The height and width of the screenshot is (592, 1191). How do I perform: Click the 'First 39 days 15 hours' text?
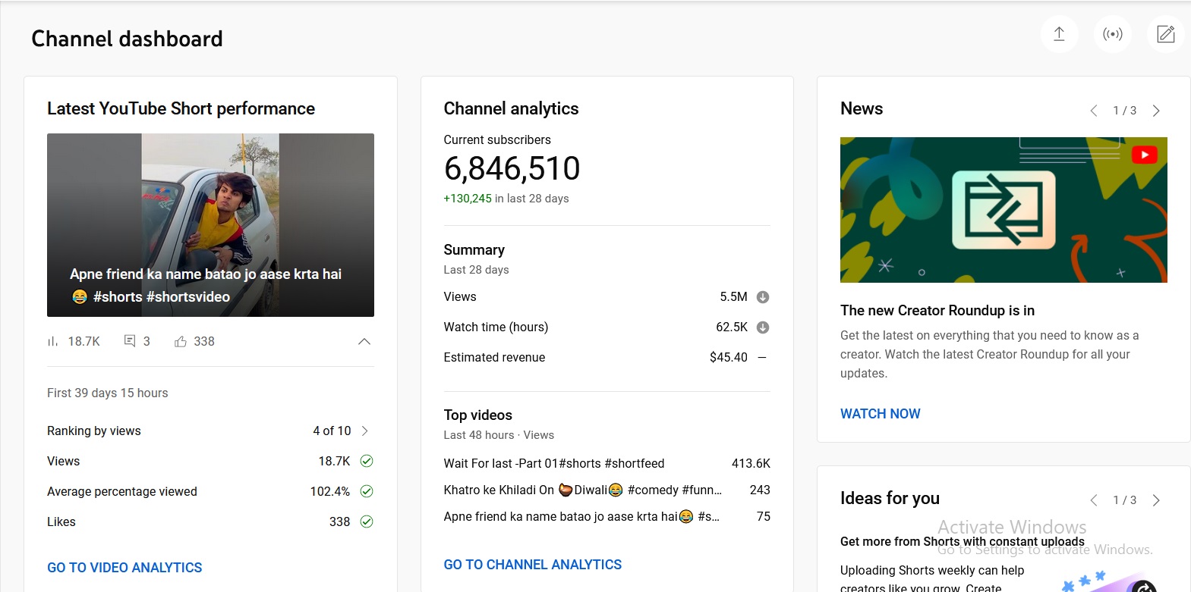(108, 393)
